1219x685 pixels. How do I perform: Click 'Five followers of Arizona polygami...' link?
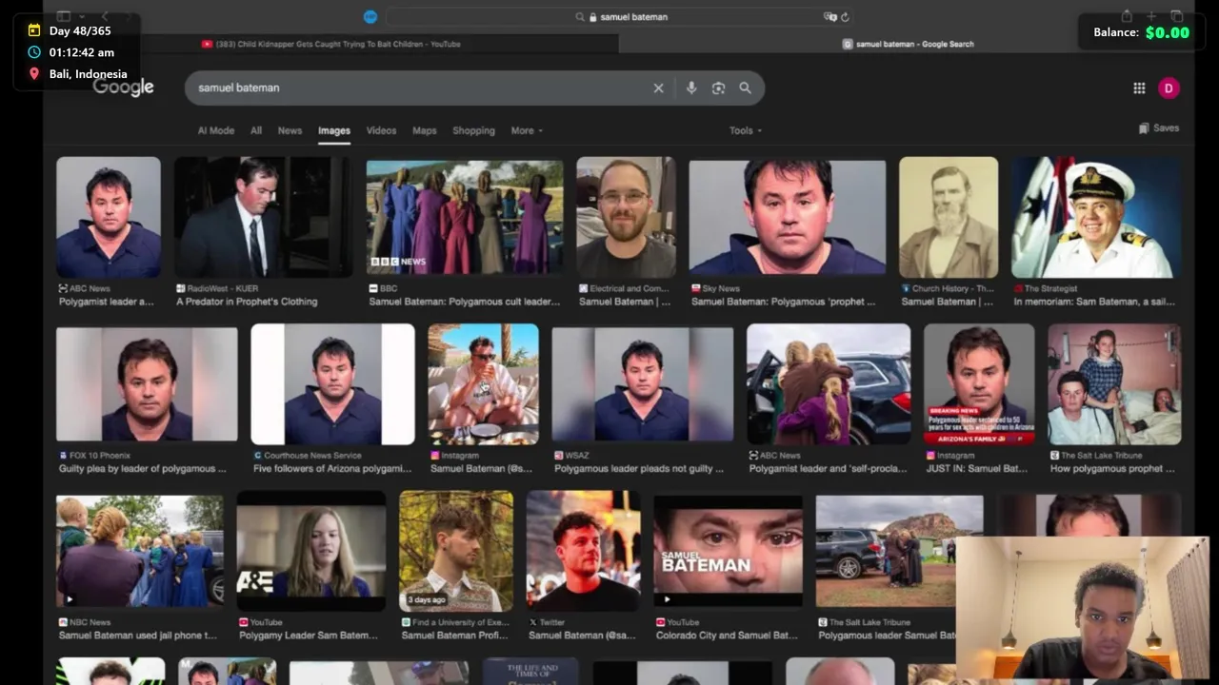[x=333, y=469]
